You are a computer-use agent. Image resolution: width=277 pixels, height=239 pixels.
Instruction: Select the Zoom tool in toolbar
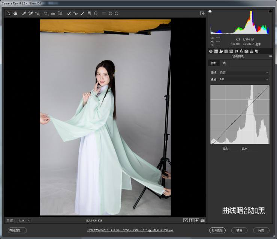coord(8,13)
